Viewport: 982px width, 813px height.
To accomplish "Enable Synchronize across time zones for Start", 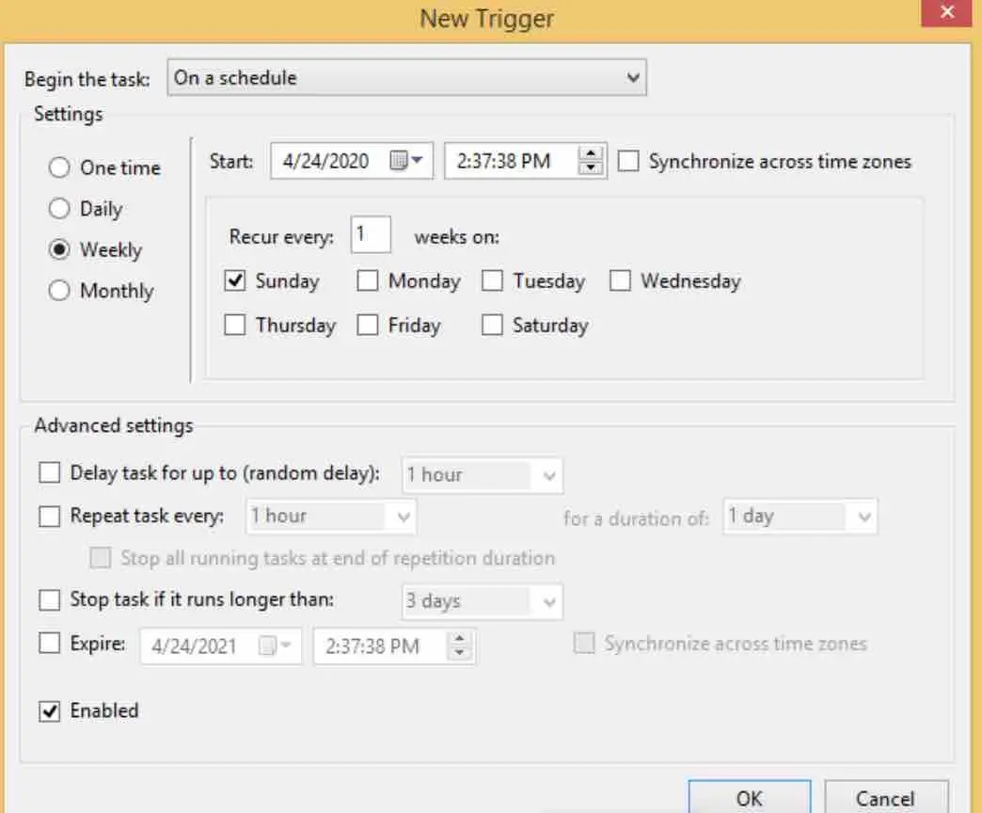I will [x=628, y=161].
